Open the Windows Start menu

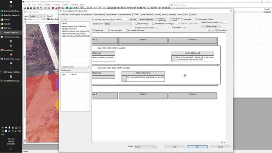coord(11,2)
